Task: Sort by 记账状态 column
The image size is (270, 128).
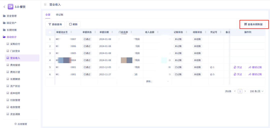Action: click(186, 32)
